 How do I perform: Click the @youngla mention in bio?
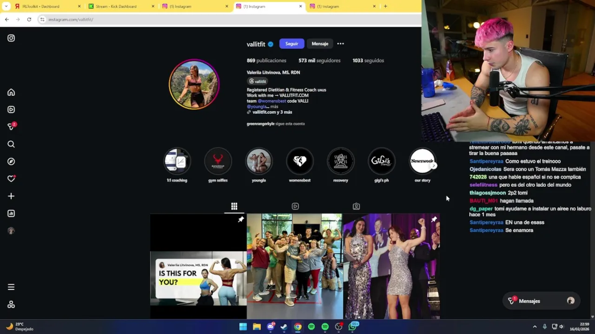click(x=257, y=106)
